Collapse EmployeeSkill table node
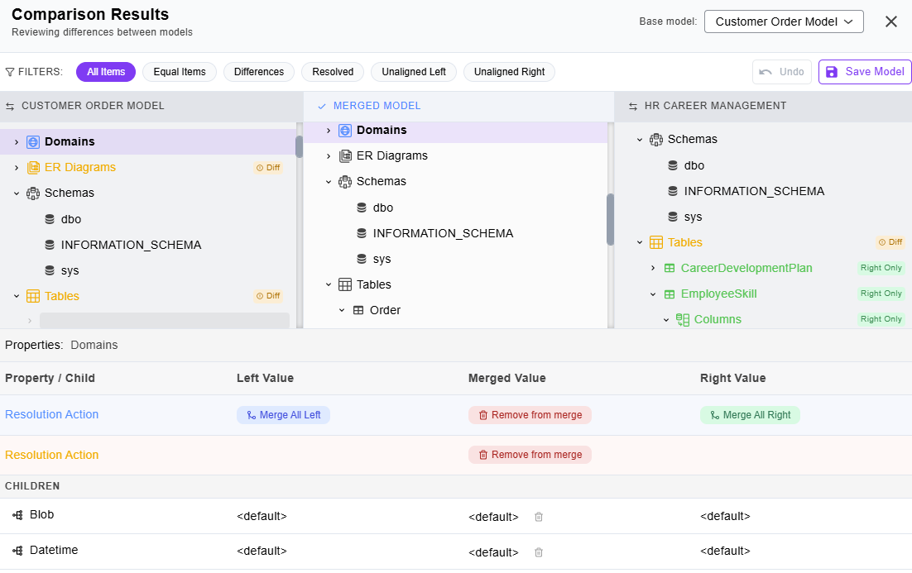Viewport: 912px width, 573px height. pyautogui.click(x=653, y=294)
